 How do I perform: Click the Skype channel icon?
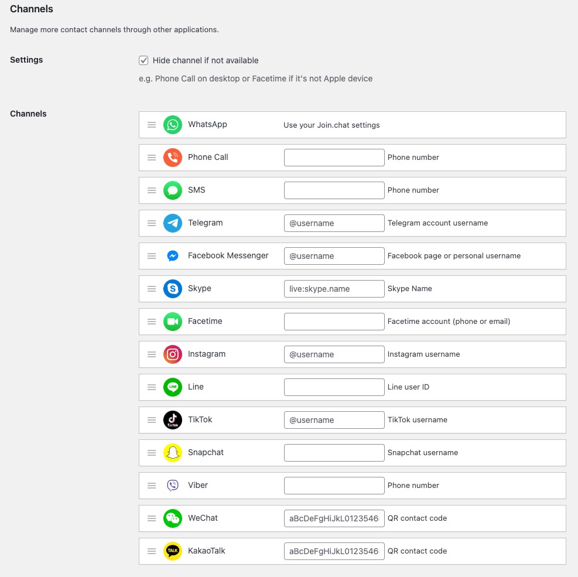click(x=172, y=289)
